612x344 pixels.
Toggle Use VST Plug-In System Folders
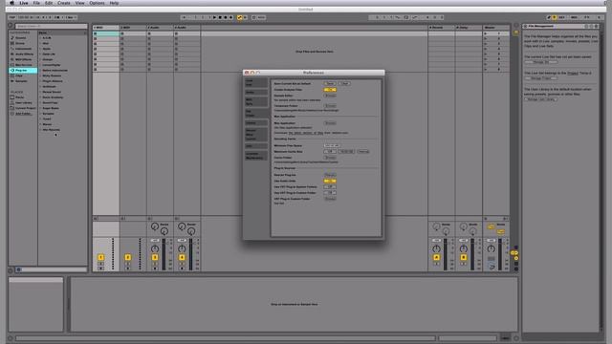[330, 187]
